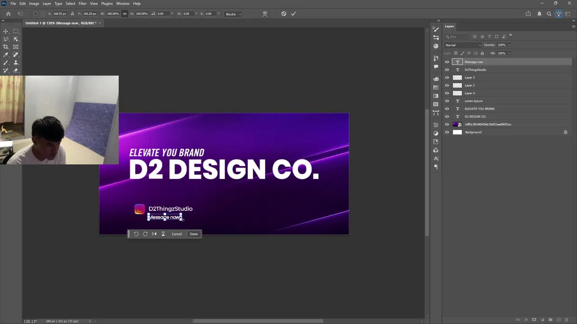Image resolution: width=577 pixels, height=324 pixels.
Task: Select the Frame tool
Action: click(16, 47)
